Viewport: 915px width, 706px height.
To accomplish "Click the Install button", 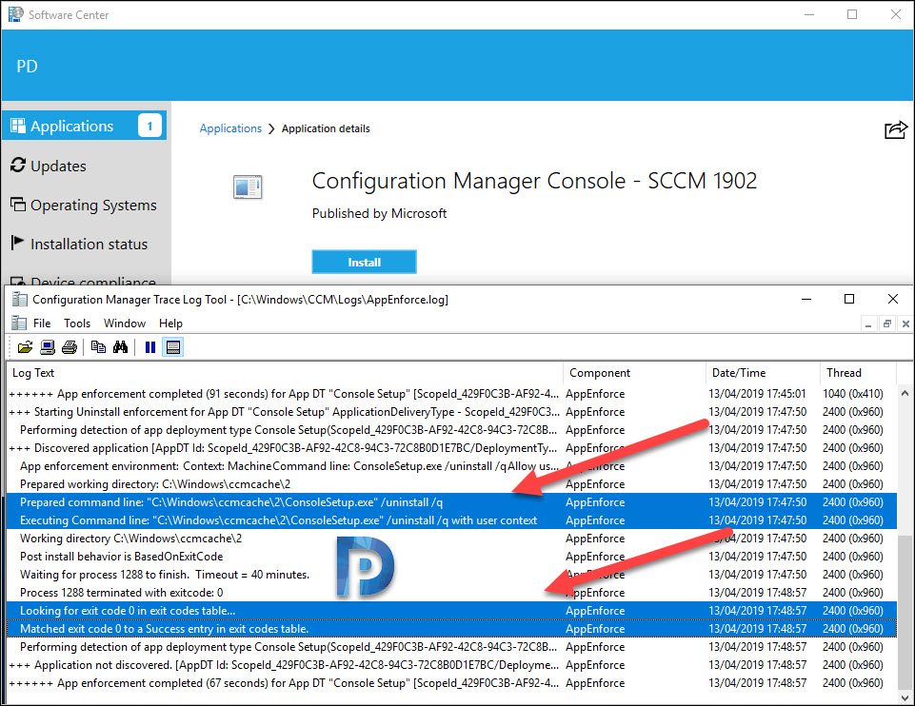I will tap(364, 262).
